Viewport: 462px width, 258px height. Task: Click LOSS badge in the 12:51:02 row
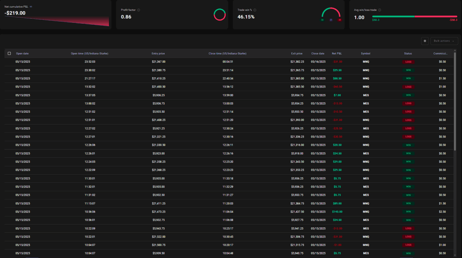(x=408, y=111)
